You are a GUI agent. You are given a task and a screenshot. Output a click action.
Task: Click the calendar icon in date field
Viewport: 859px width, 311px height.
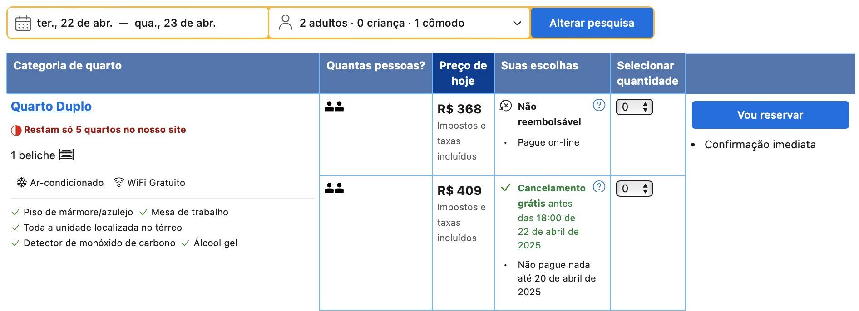[23, 23]
